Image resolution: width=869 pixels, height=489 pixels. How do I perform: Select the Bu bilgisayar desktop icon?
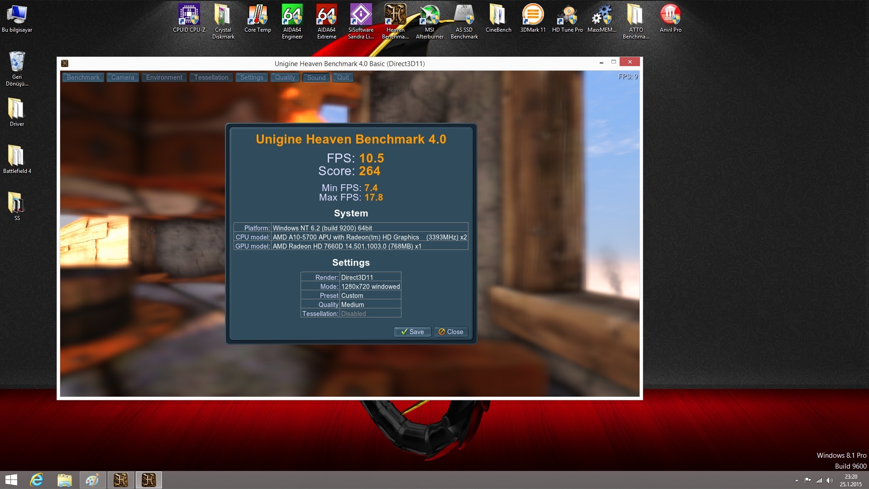pos(17,19)
